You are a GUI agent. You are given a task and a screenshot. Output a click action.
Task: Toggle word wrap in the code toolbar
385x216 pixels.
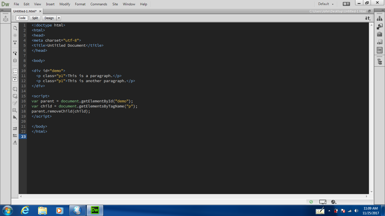coord(15,78)
